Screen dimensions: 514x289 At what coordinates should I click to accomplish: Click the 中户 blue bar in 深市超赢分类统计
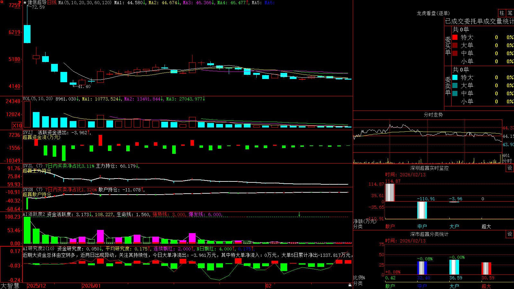[x=422, y=268]
